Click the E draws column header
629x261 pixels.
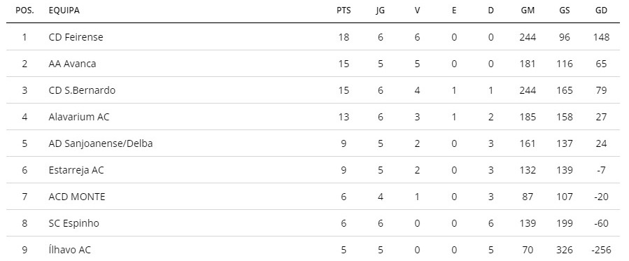click(454, 10)
